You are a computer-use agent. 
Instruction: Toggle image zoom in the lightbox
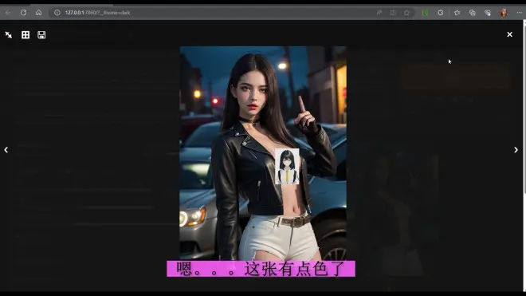pyautogui.click(x=9, y=35)
